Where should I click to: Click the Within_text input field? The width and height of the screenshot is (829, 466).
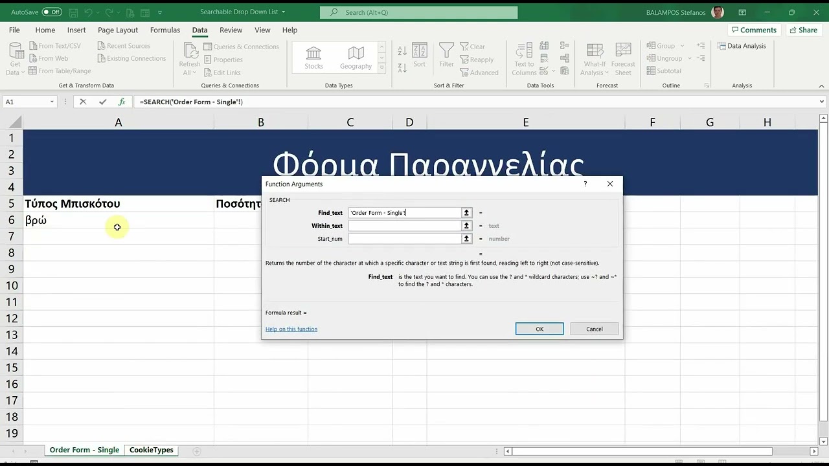click(405, 226)
